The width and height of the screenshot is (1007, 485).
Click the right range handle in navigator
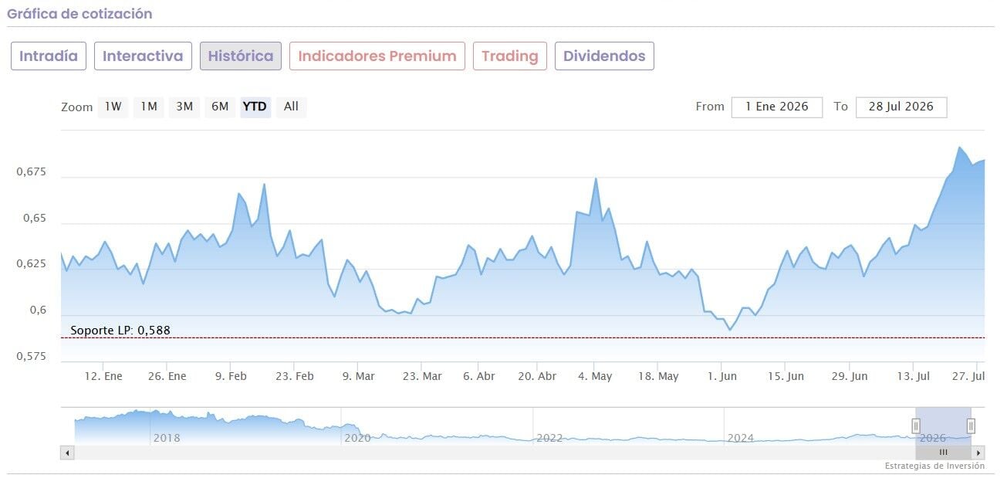point(971,426)
